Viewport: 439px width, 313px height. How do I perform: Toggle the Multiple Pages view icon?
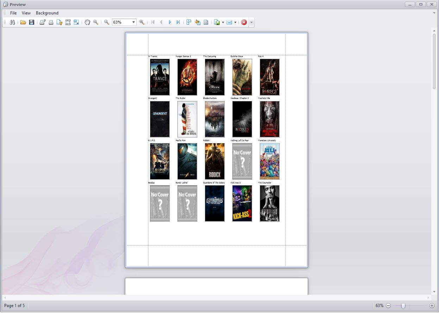[189, 22]
